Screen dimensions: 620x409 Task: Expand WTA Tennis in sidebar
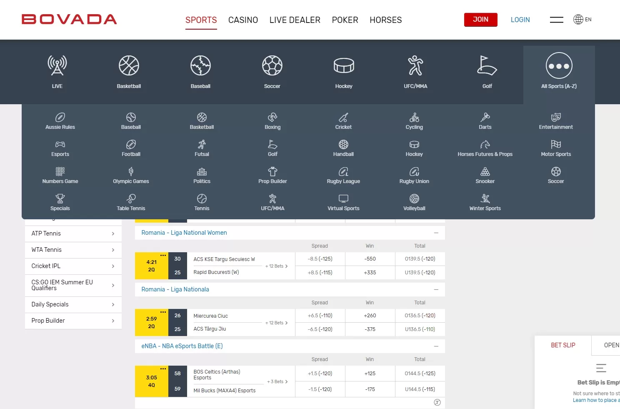click(x=73, y=250)
